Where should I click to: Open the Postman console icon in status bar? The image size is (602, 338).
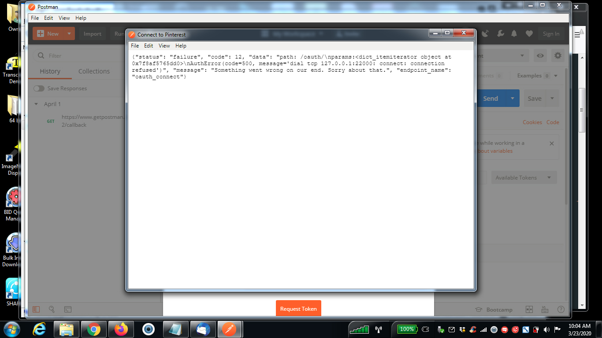pos(68,309)
